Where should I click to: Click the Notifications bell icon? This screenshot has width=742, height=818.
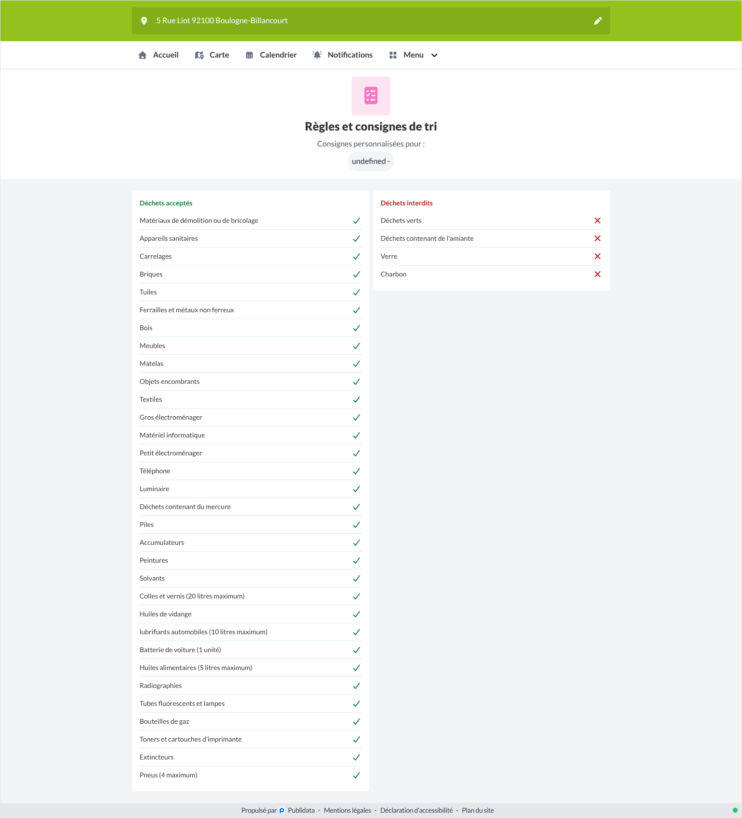(x=317, y=55)
